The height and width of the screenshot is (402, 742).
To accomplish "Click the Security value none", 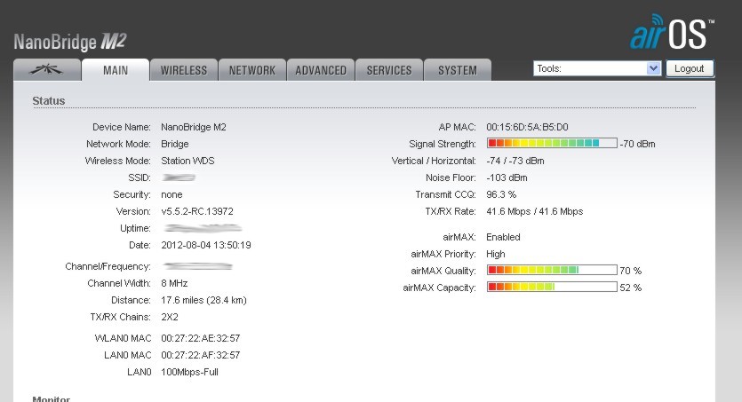I will (172, 194).
